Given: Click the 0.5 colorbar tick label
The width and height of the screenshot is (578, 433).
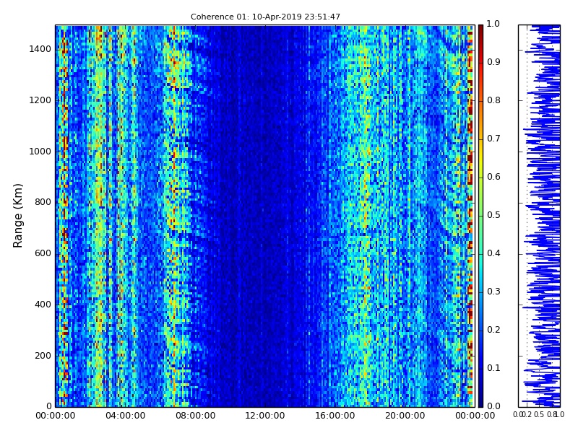Looking at the screenshot, I should (x=493, y=215).
